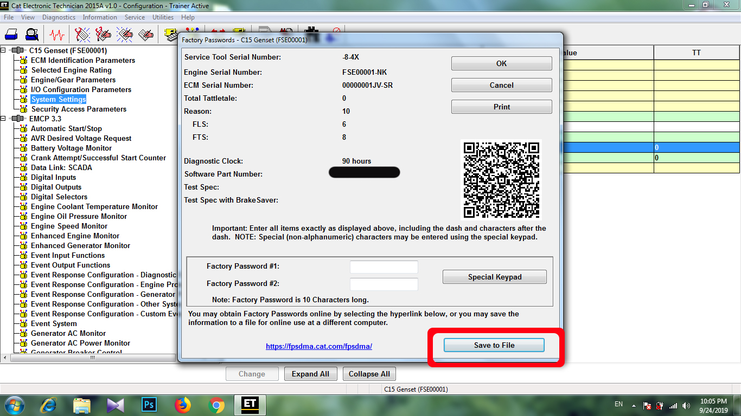Screen dimensions: 741x416
Task: Select Data Link: SCADA tree item
Action: point(61,167)
